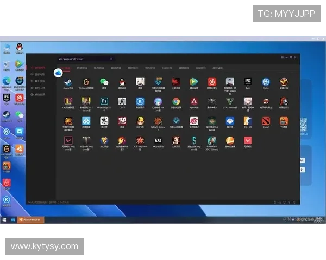Open the This PC desktop icon

7,49
